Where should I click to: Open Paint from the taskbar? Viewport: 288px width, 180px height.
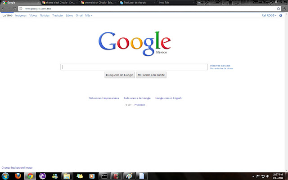coord(129,176)
